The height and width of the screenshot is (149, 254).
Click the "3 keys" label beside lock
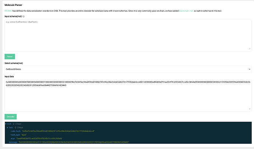pos(20,127)
